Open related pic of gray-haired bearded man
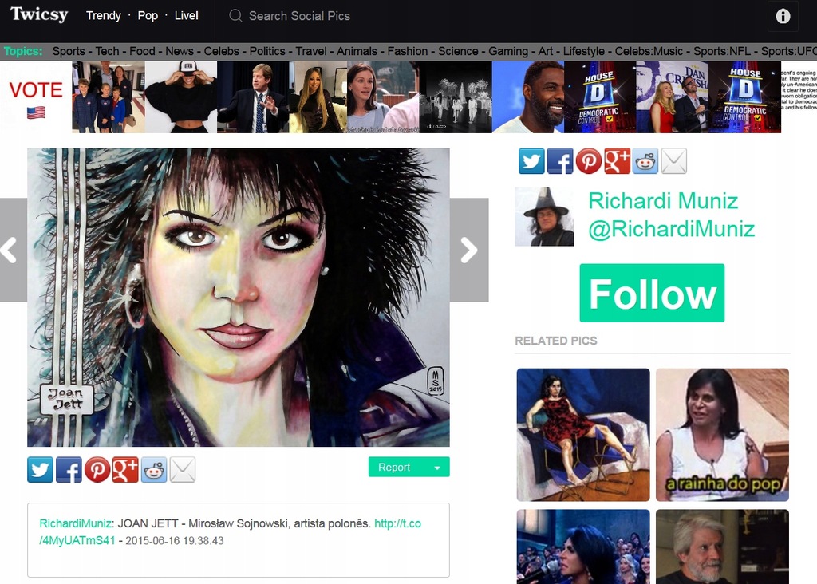The width and height of the screenshot is (817, 584). tap(722, 547)
